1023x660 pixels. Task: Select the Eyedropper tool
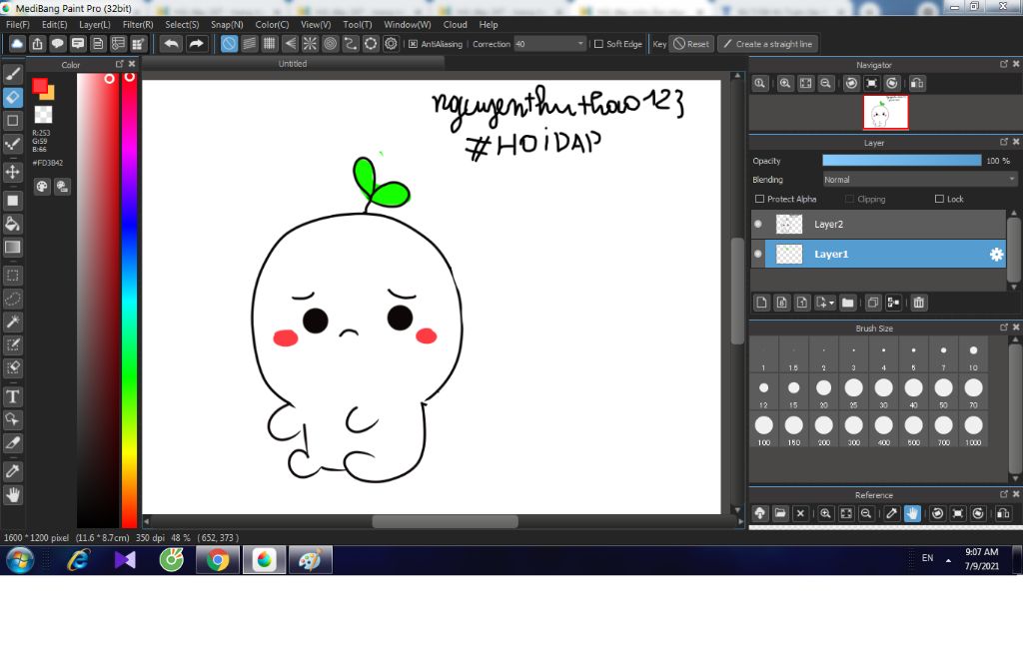click(x=12, y=471)
